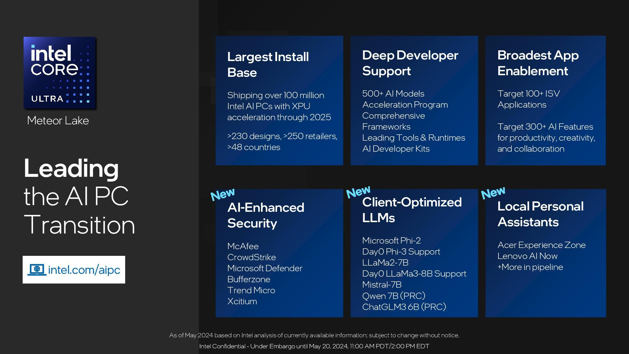The image size is (629, 354).
Task: Click 'McAfee' in the security list
Action: pos(243,246)
